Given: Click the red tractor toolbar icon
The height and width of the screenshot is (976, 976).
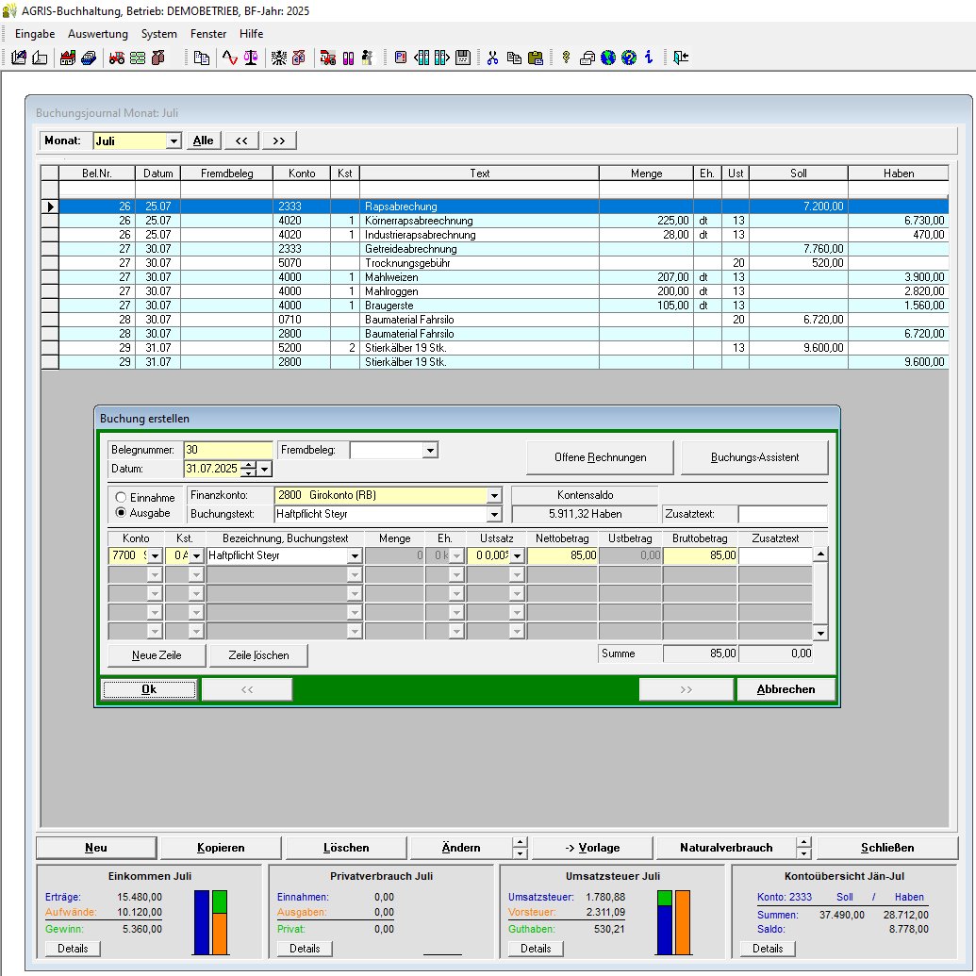Looking at the screenshot, I should pos(117,58).
